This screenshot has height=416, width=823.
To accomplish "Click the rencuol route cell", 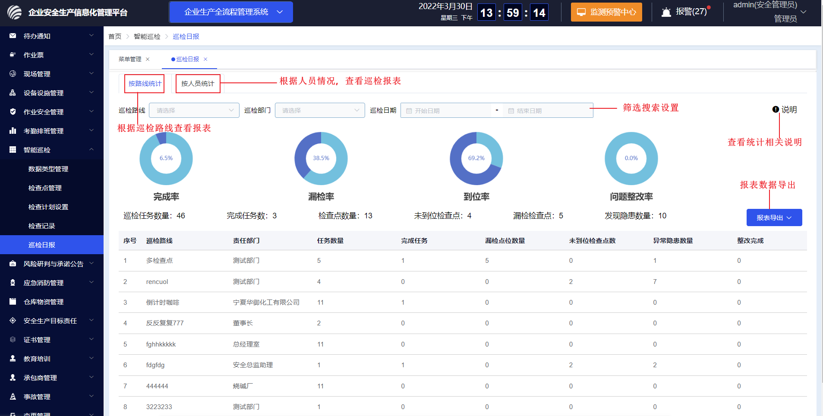I will (x=157, y=282).
